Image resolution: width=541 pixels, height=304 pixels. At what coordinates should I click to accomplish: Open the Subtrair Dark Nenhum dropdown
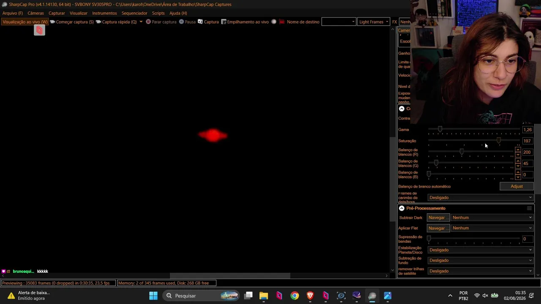492,217
